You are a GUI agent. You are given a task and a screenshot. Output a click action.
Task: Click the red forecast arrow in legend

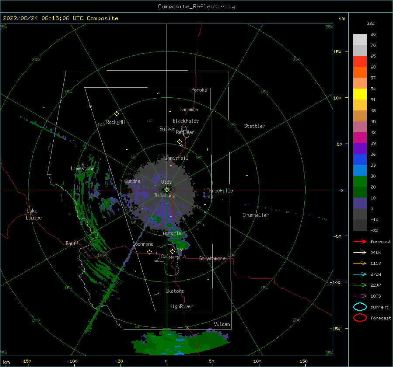click(x=360, y=241)
